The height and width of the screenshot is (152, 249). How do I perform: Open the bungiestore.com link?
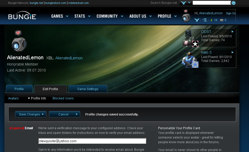[55, 3]
